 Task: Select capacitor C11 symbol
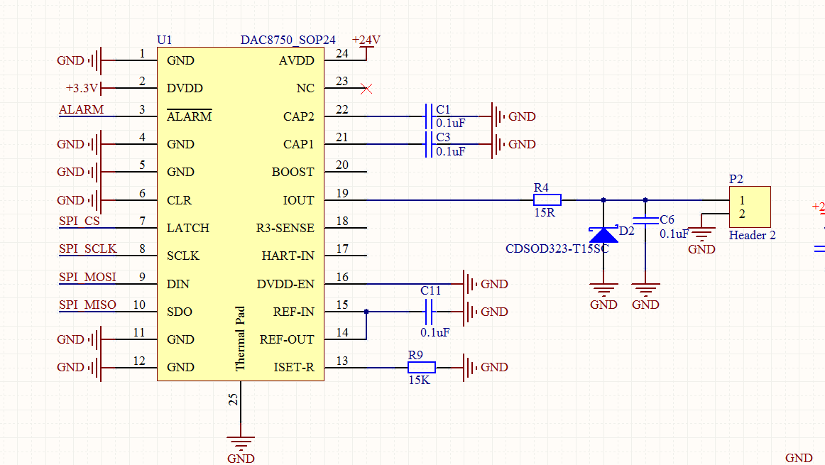pyautogui.click(x=428, y=312)
